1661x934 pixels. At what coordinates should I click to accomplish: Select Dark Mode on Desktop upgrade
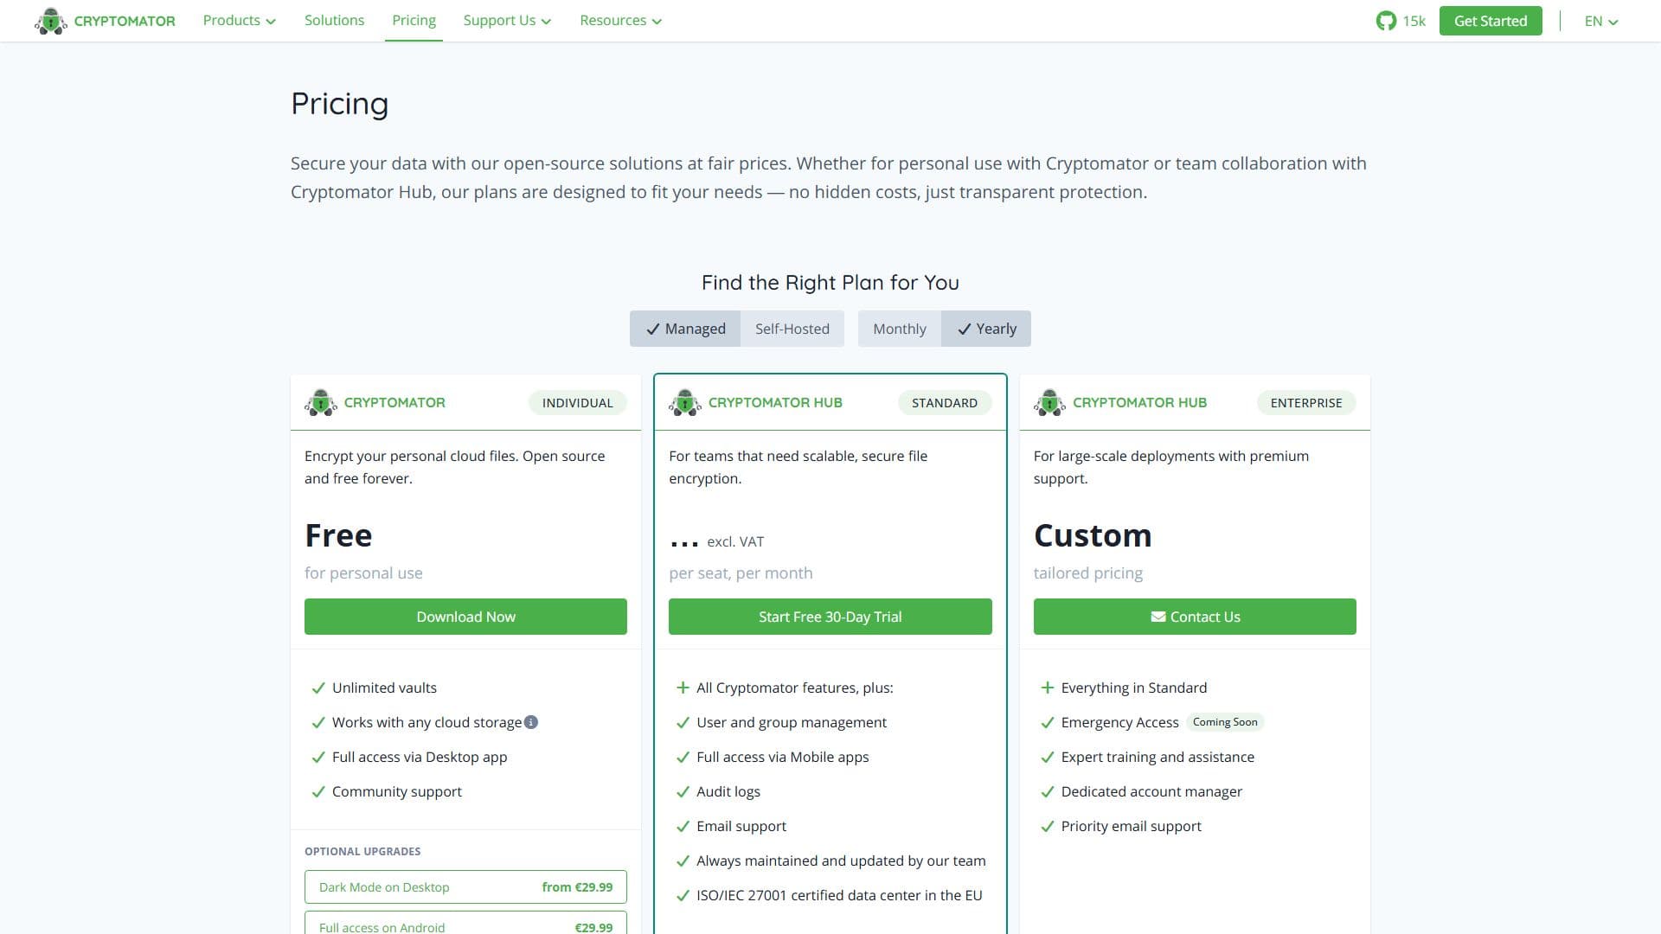[465, 887]
